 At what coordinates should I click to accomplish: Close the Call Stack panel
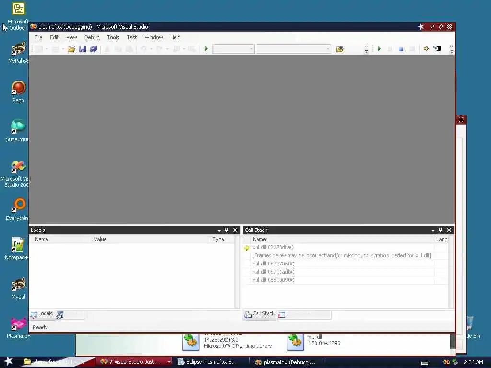click(449, 230)
